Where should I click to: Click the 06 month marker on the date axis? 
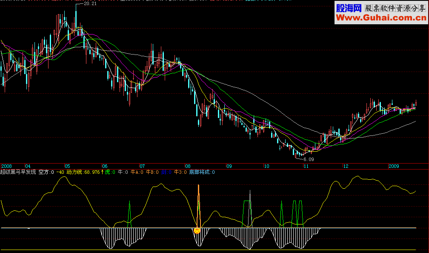pos(105,166)
